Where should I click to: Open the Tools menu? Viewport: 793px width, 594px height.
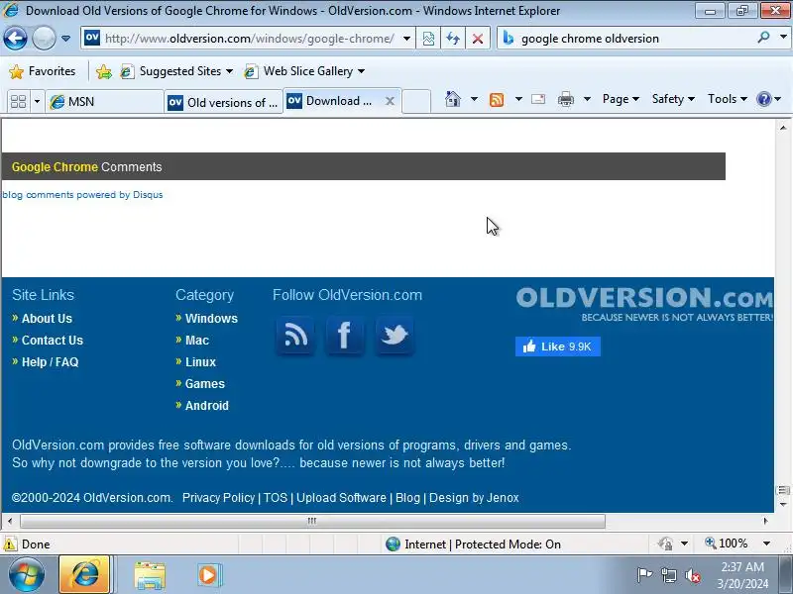tap(728, 99)
